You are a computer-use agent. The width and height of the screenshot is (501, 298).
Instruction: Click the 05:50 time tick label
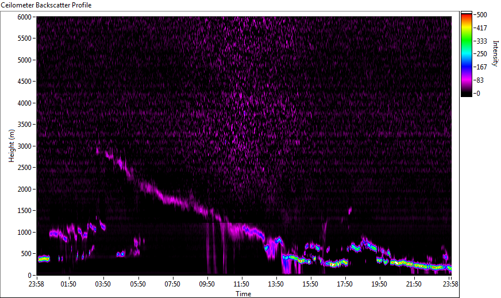pyautogui.click(x=138, y=284)
